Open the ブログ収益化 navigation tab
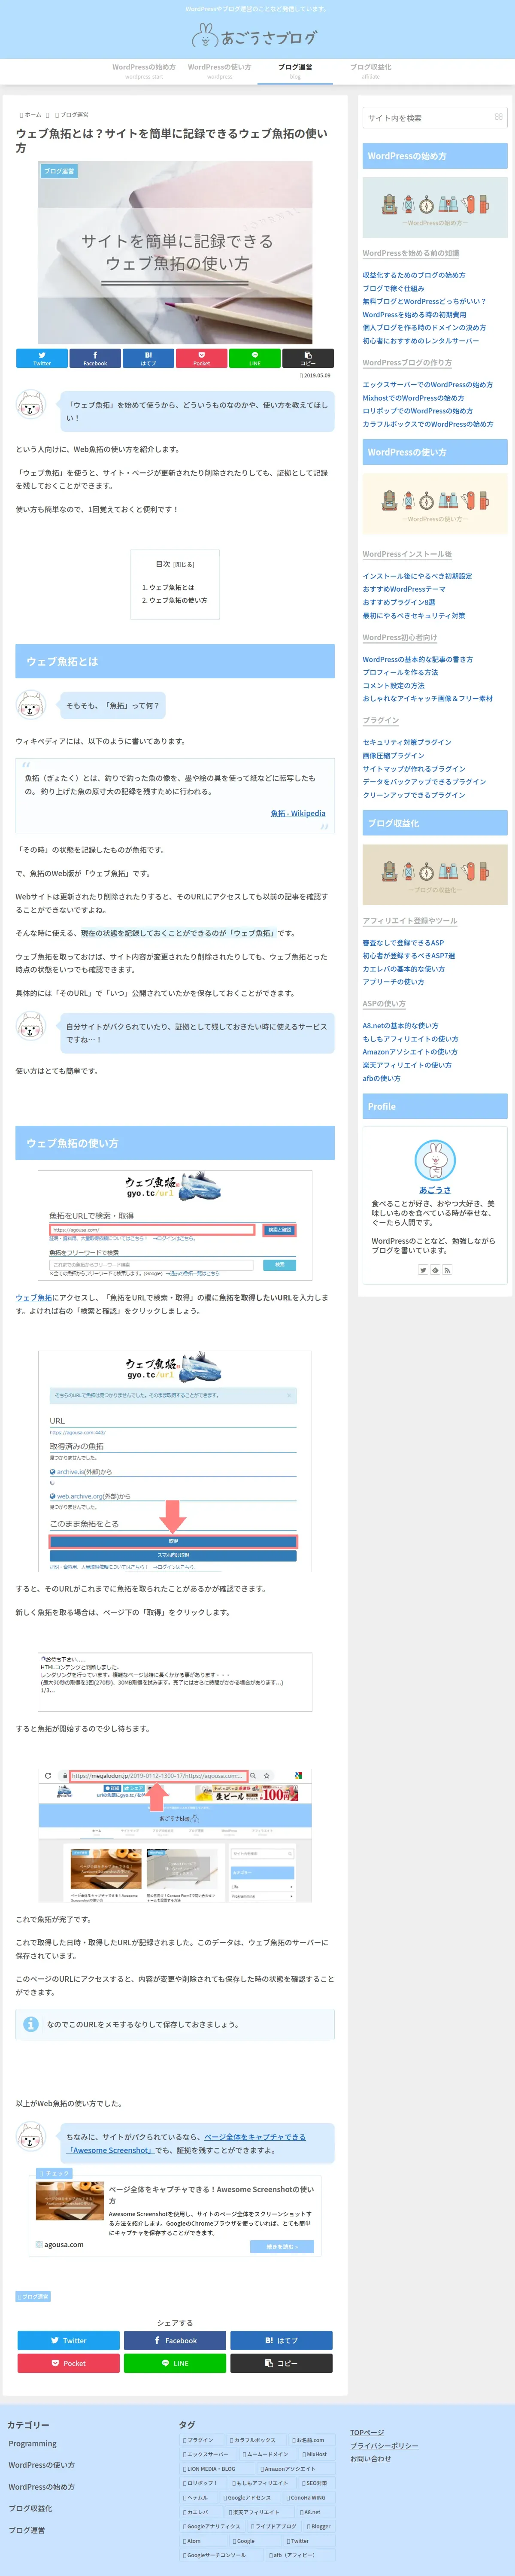The image size is (515, 2576). tap(370, 70)
